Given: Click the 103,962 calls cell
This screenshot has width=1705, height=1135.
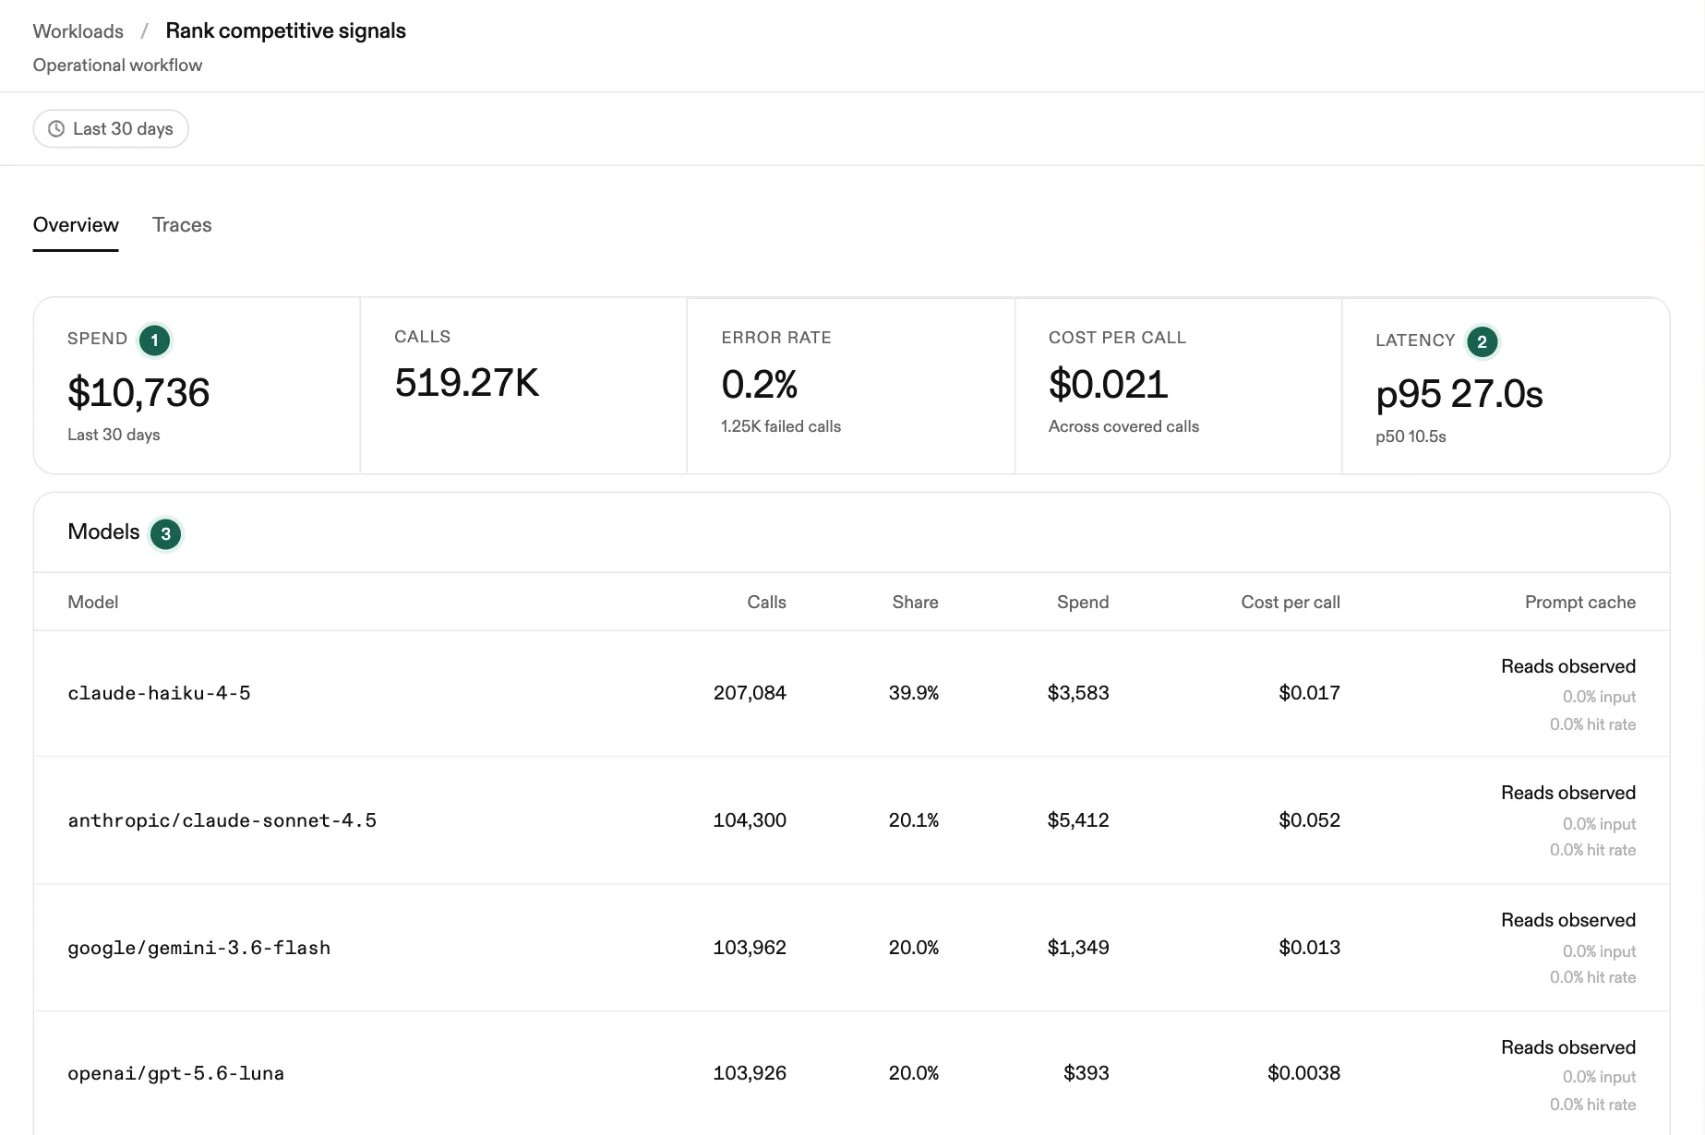Looking at the screenshot, I should coord(750,948).
